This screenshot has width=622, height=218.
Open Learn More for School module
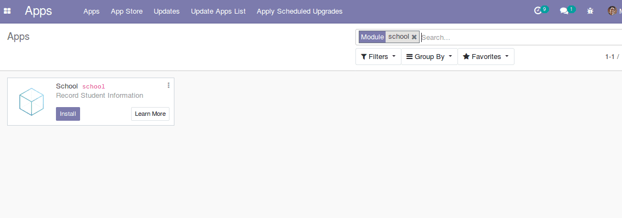click(x=150, y=114)
